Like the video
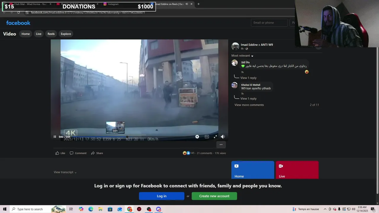The width and height of the screenshot is (379, 213). tap(60, 153)
